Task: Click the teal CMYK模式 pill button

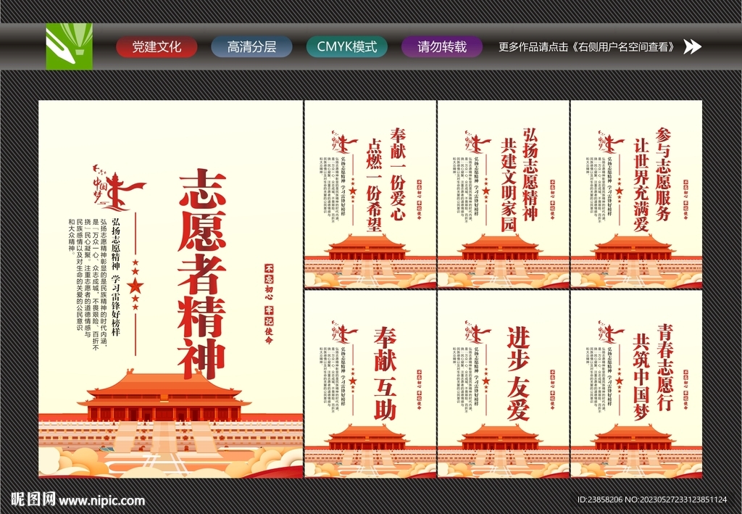Action: click(x=347, y=47)
